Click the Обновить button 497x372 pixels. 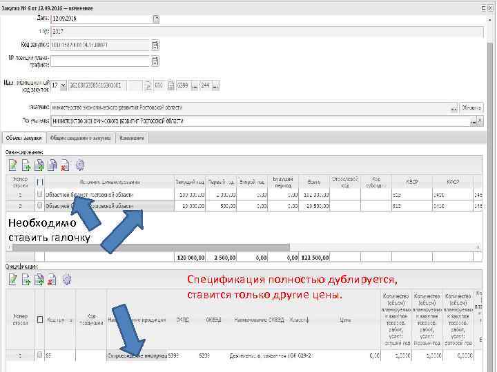471,108
